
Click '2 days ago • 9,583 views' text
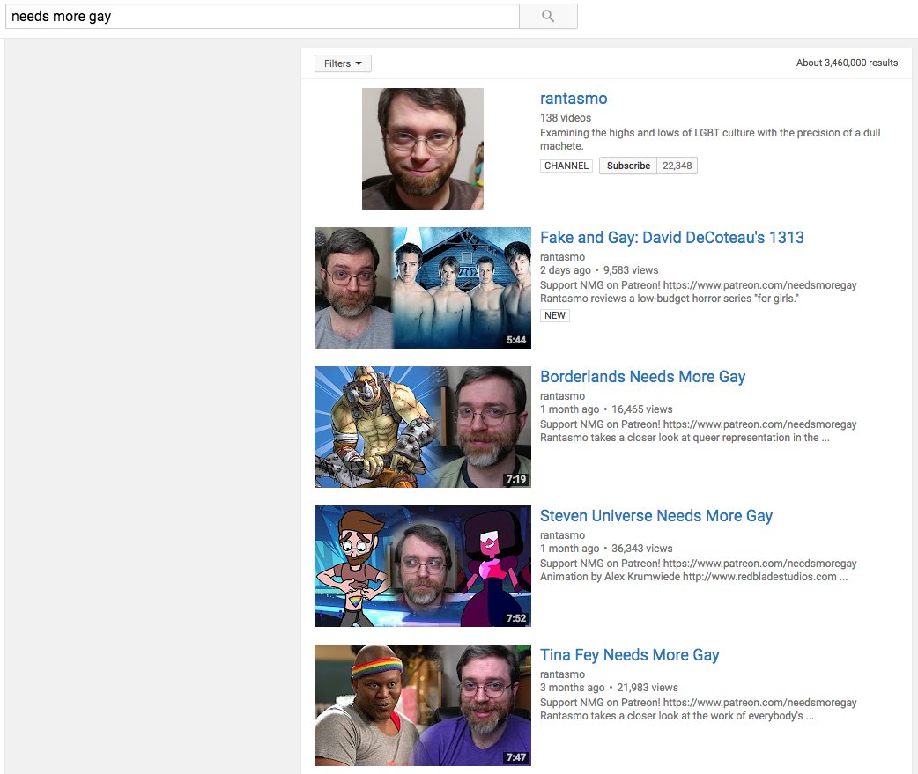click(x=599, y=270)
